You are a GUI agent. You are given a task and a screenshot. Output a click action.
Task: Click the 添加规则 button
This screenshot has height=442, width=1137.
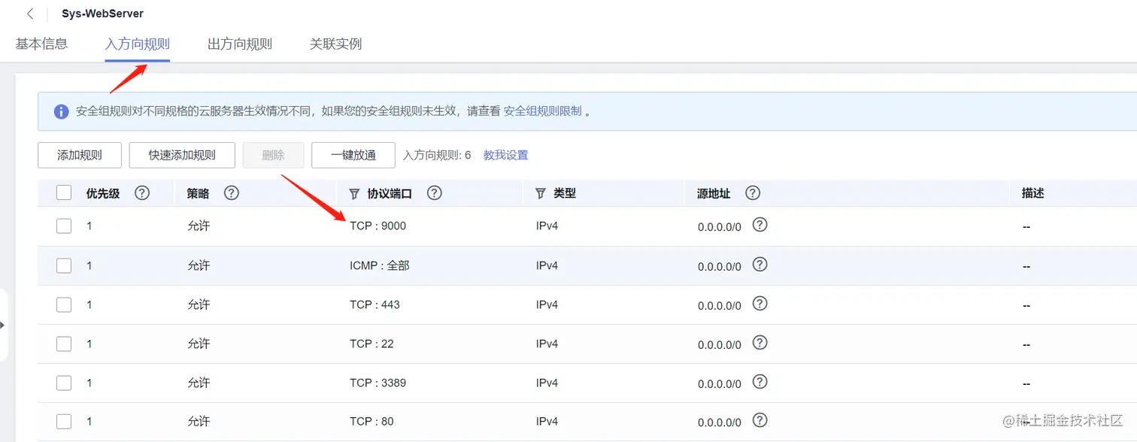80,155
